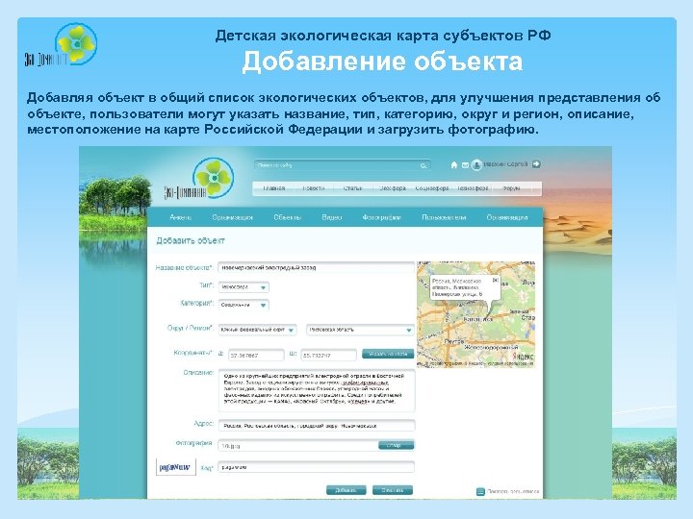Switch to the Фотографии tab
Viewport: 693px width, 519px height.
(x=381, y=217)
